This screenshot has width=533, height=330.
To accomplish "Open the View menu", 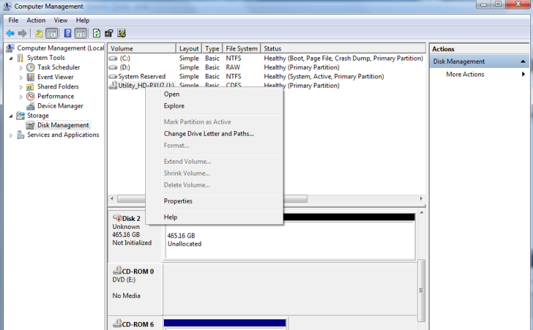I will 61,21.
